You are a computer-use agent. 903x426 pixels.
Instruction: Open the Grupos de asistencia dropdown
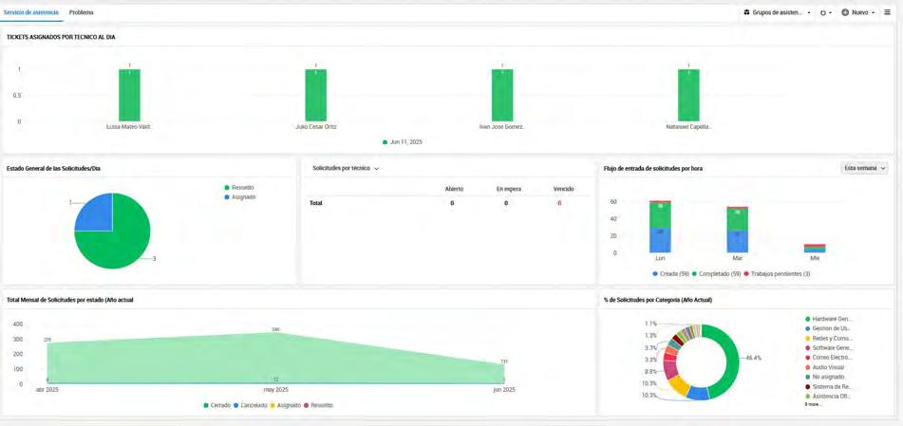point(777,12)
